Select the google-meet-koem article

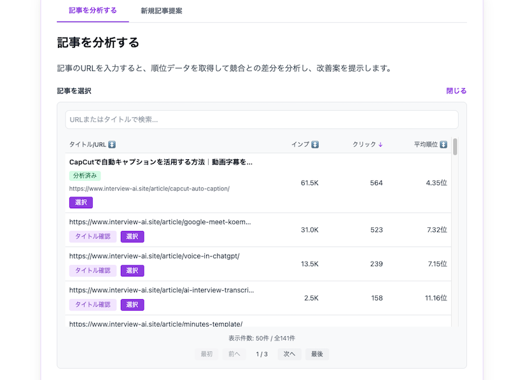(x=132, y=237)
